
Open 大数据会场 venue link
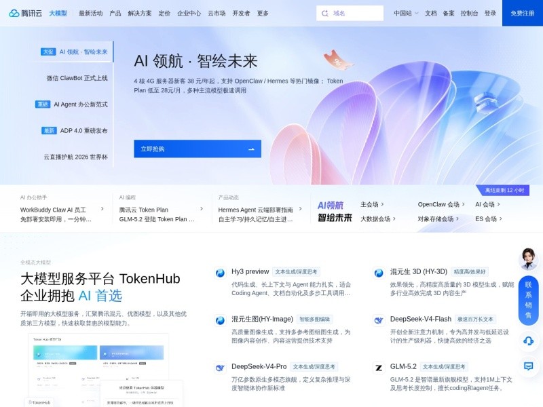(x=378, y=218)
